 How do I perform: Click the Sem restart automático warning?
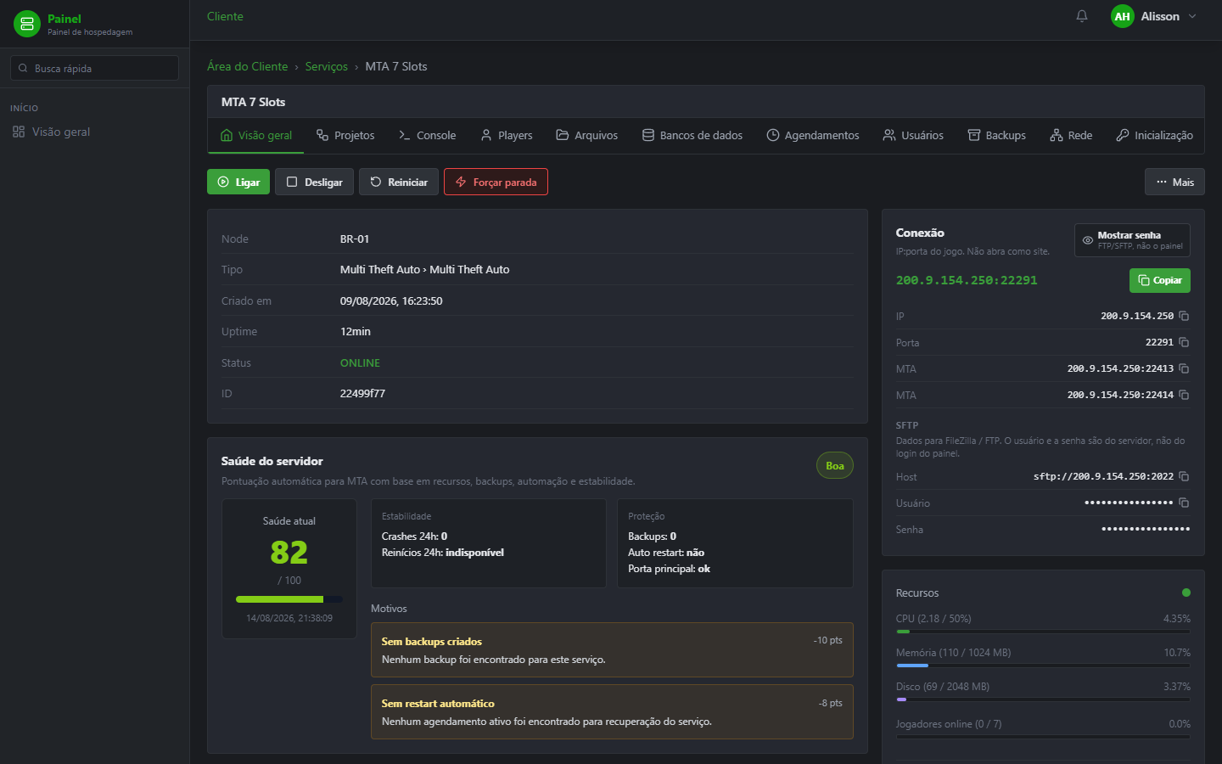[x=612, y=712]
